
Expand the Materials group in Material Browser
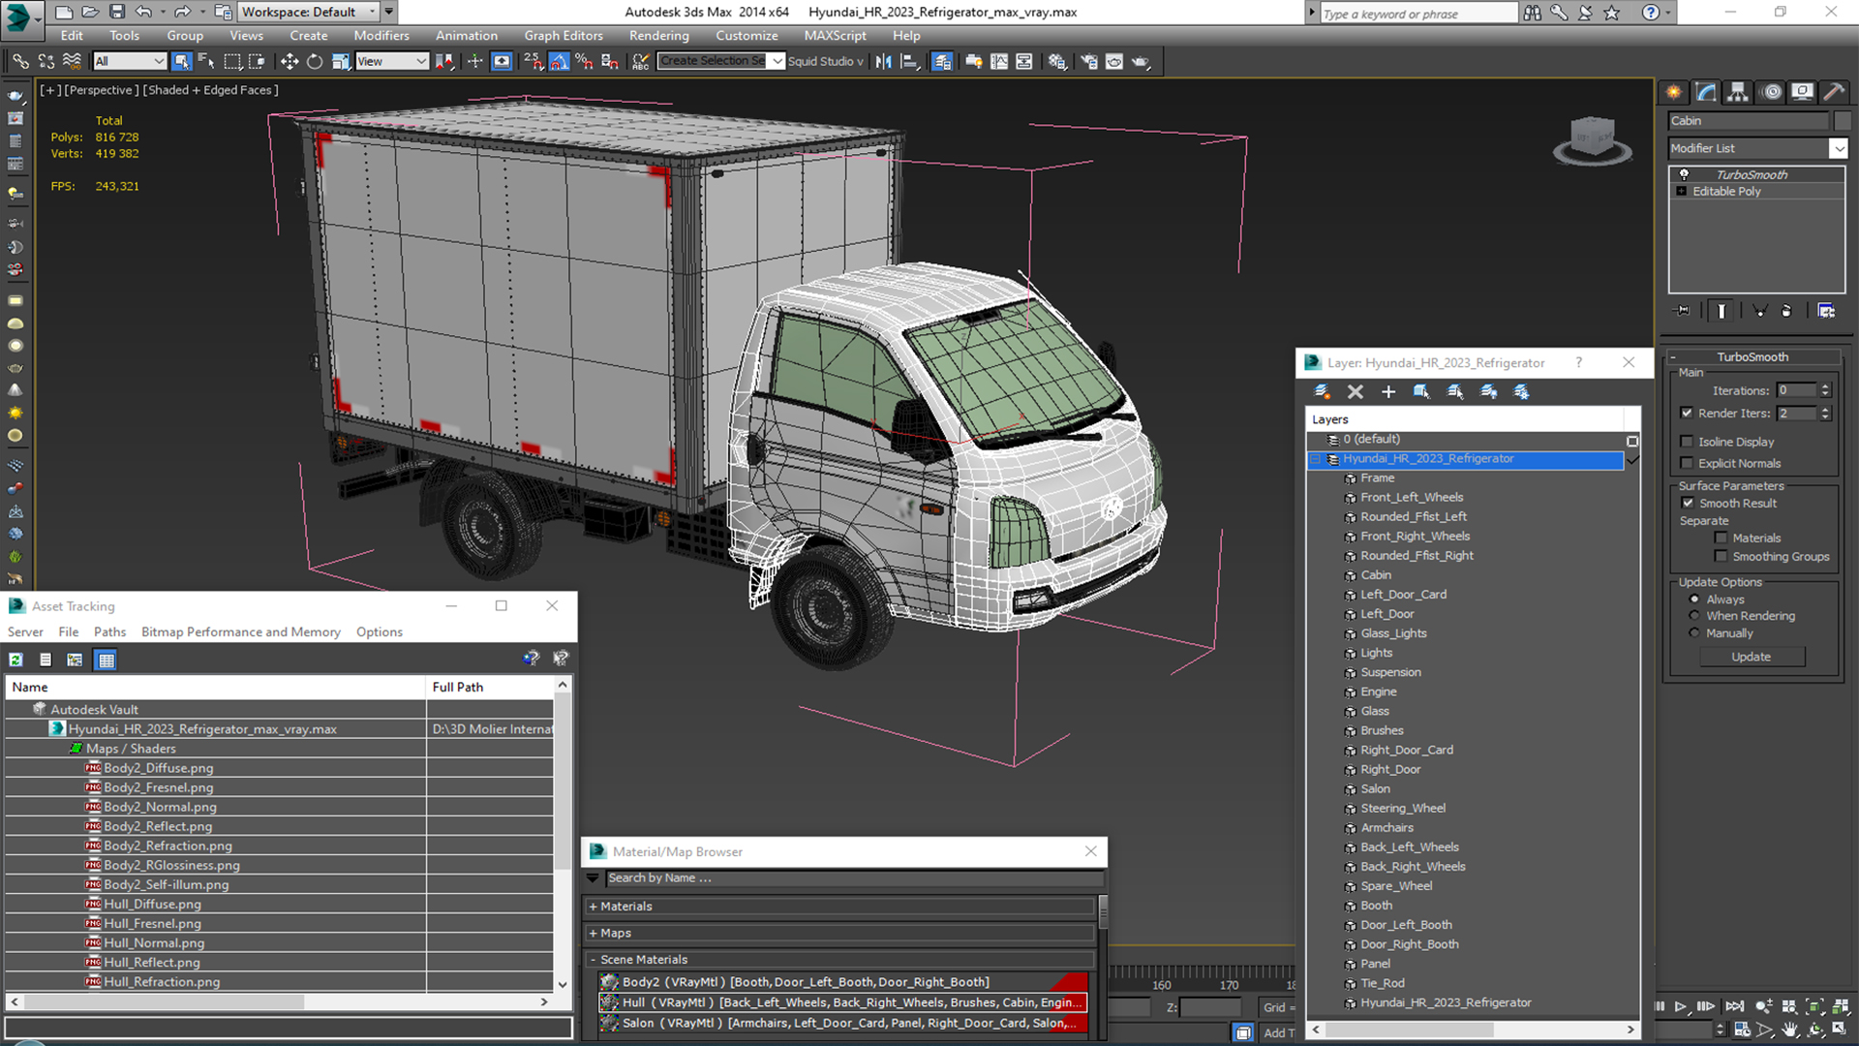[593, 907]
